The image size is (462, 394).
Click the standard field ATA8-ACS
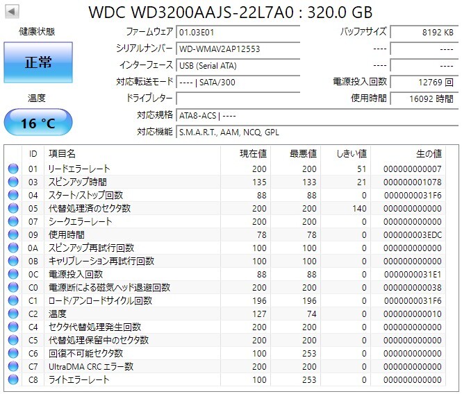[x=317, y=115]
